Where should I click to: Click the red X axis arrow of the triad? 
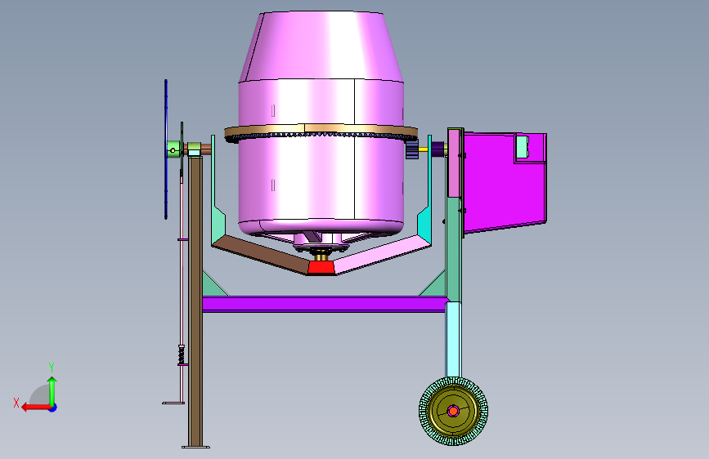[x=35, y=408]
